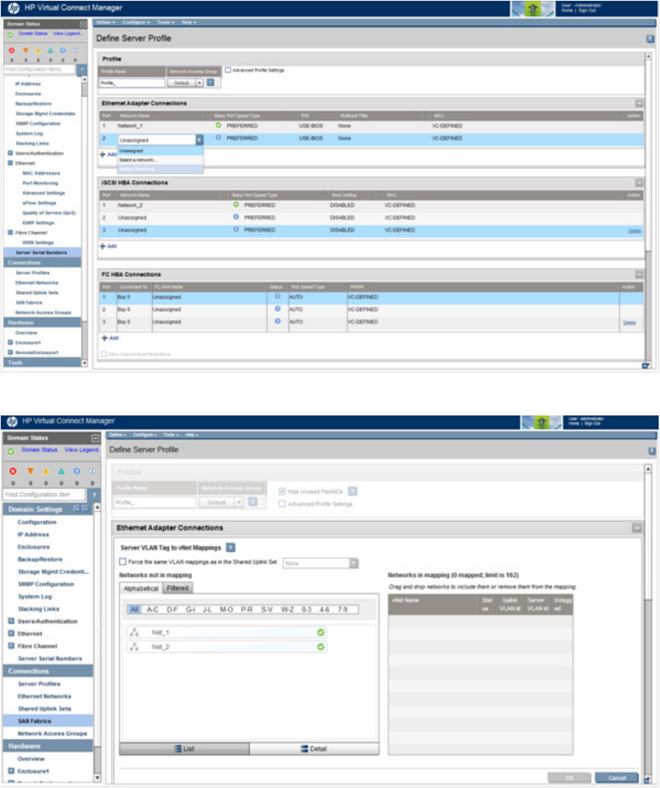Switch to Alphabetical tab
The height and width of the screenshot is (788, 660).
pyautogui.click(x=141, y=588)
